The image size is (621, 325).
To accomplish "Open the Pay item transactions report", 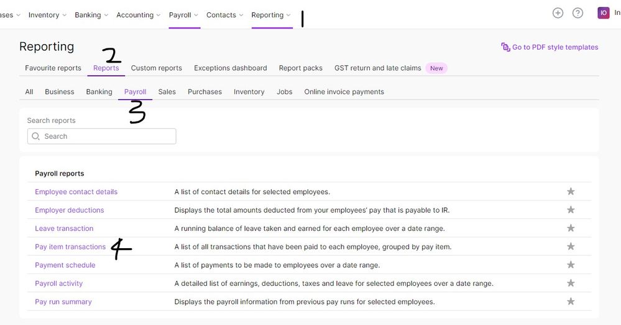I will (70, 247).
